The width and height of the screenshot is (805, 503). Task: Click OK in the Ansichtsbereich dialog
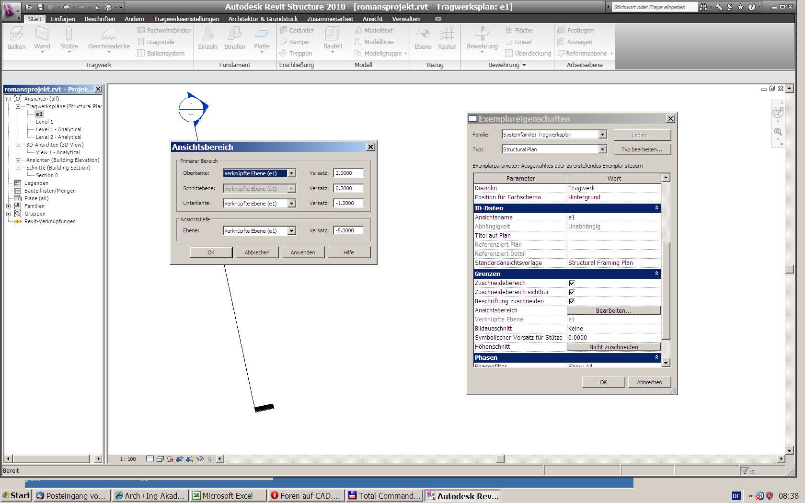click(211, 252)
